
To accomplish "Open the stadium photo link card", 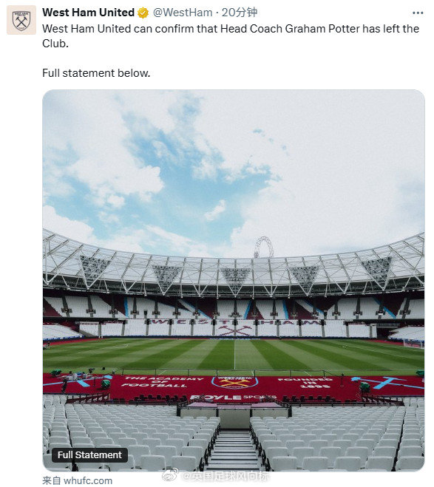I will click(234, 281).
